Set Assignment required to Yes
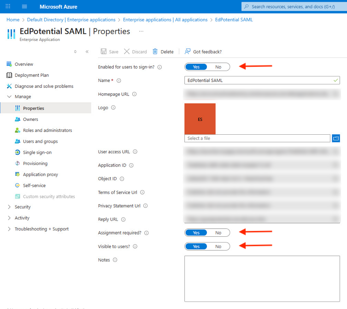 click(196, 233)
